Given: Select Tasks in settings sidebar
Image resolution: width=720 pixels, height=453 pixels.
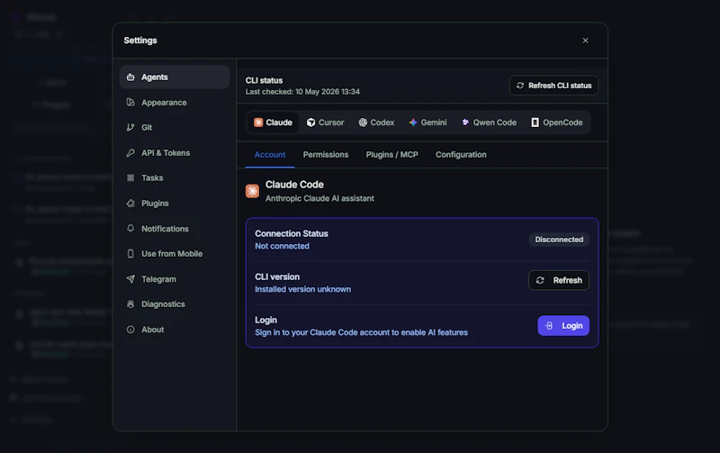Looking at the screenshot, I should [175, 177].
